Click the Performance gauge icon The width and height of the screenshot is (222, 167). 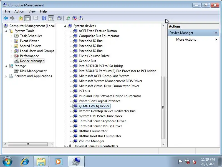click(x=16, y=56)
